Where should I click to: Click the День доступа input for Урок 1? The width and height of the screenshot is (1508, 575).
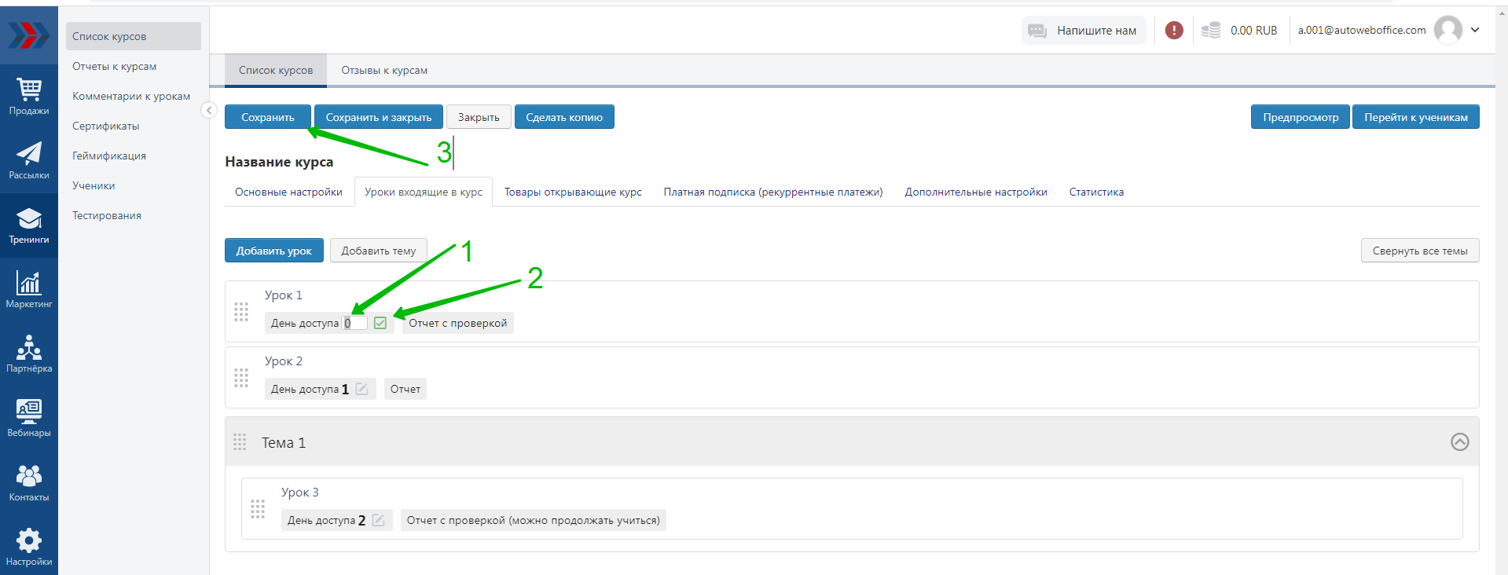click(356, 323)
